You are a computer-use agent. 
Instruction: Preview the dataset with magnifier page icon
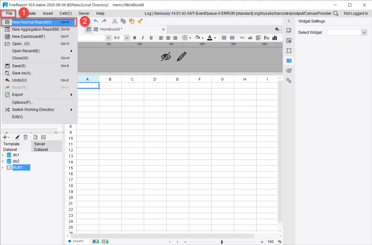35,137
